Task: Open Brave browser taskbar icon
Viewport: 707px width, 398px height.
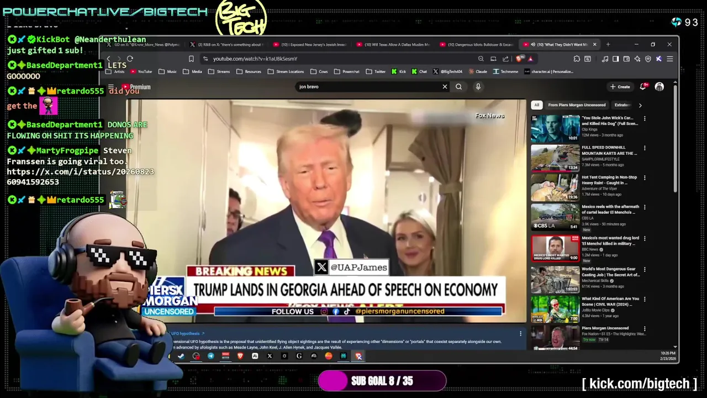Action: [240, 357]
